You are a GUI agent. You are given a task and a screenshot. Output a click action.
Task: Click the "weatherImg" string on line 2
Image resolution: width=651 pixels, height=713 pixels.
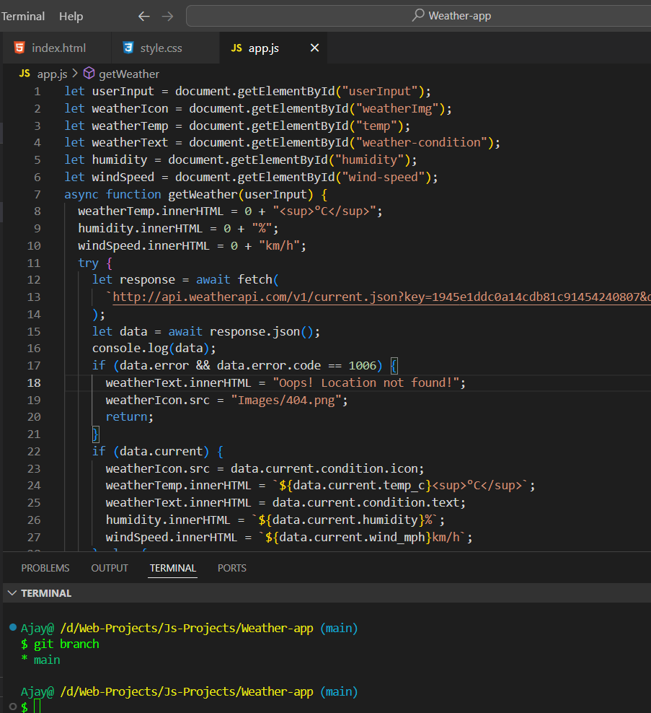point(397,109)
